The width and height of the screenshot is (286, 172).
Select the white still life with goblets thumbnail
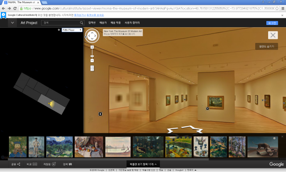pos(201,147)
